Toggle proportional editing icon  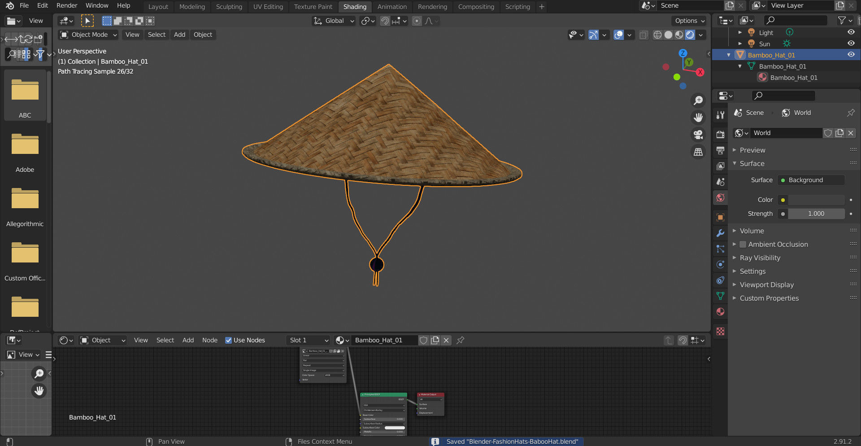point(417,21)
